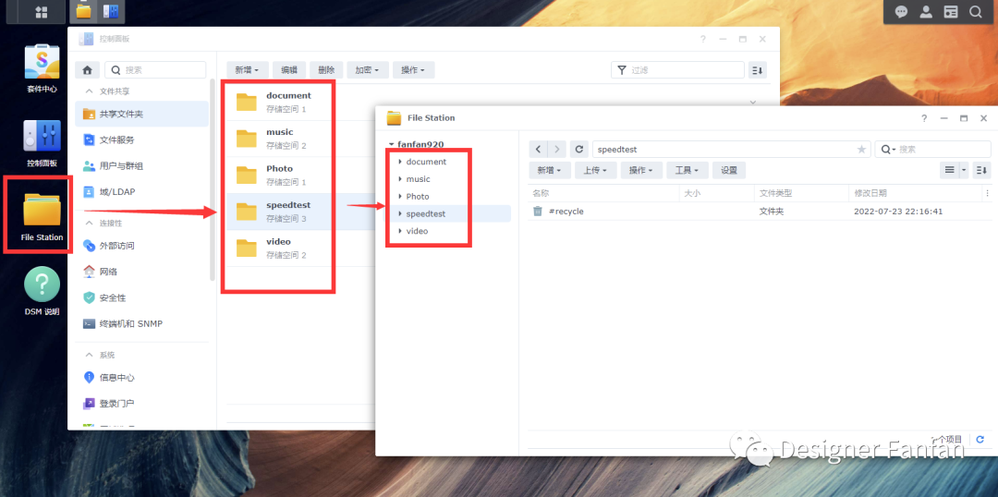Select 网络 in the Control Panel sidebar
Image resolution: width=998 pixels, height=497 pixels.
142,272
